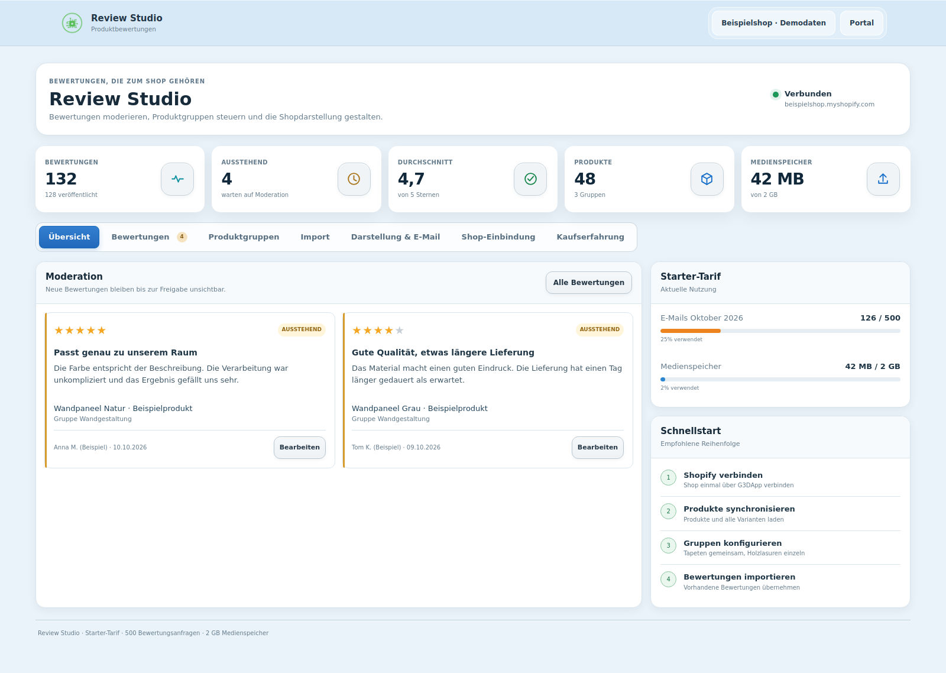946x673 pixels.
Task: Click 'Wandpaneel Grau · Beispielprodukt' text
Action: click(x=420, y=409)
